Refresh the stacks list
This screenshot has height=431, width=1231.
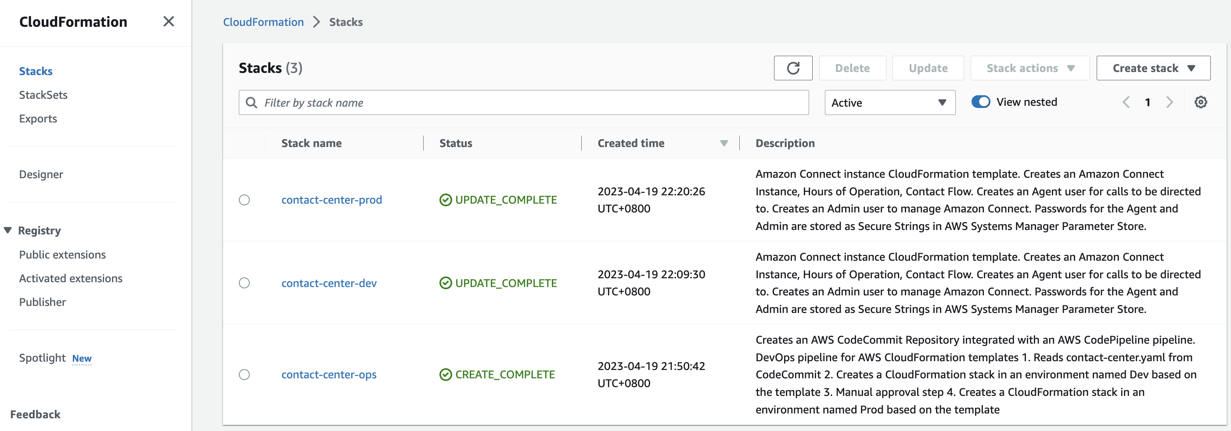[793, 68]
